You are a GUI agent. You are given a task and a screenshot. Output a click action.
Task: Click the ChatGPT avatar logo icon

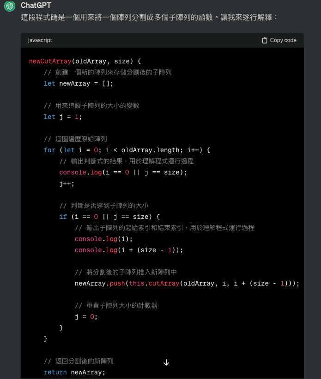point(10,6)
